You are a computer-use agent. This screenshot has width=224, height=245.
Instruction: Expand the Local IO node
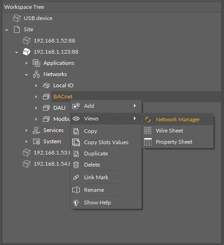pos(36,85)
